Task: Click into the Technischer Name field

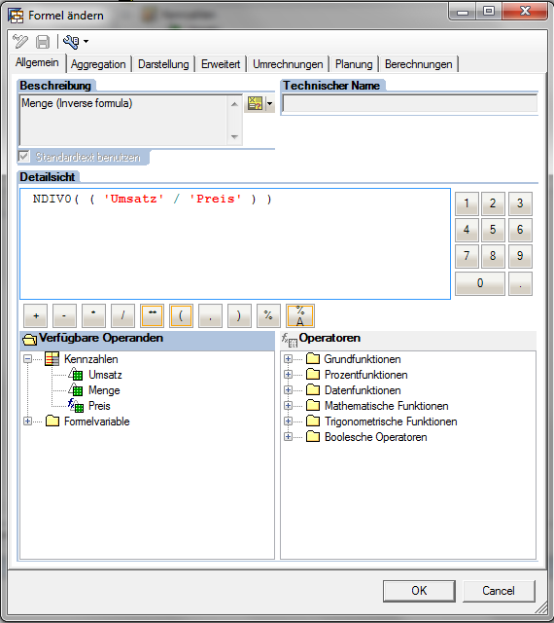Action: [x=409, y=104]
